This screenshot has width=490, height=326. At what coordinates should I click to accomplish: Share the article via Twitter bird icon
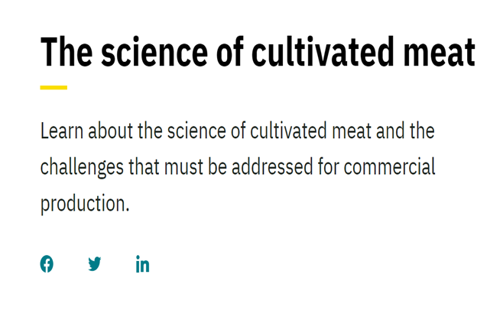[95, 264]
